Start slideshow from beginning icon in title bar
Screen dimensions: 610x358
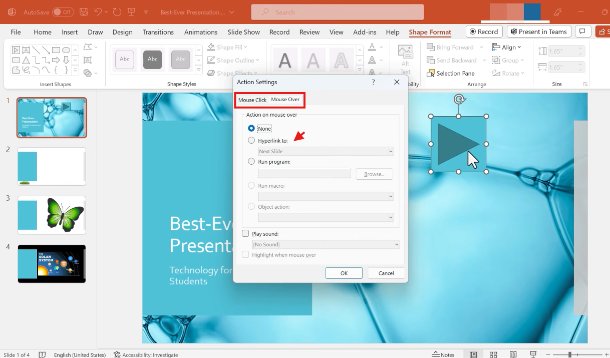(x=131, y=12)
